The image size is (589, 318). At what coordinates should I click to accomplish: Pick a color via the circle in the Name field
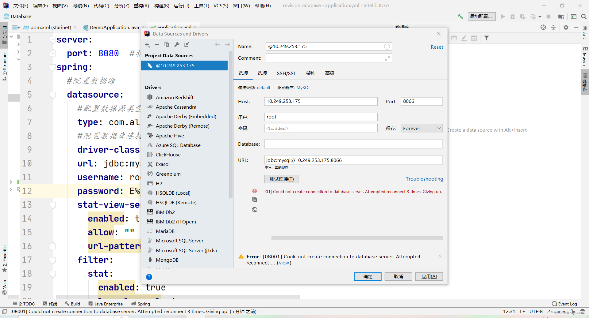[387, 47]
